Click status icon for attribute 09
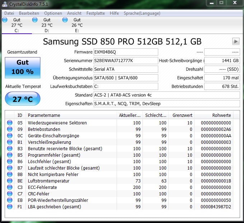244x223 pixels. click(10, 129)
